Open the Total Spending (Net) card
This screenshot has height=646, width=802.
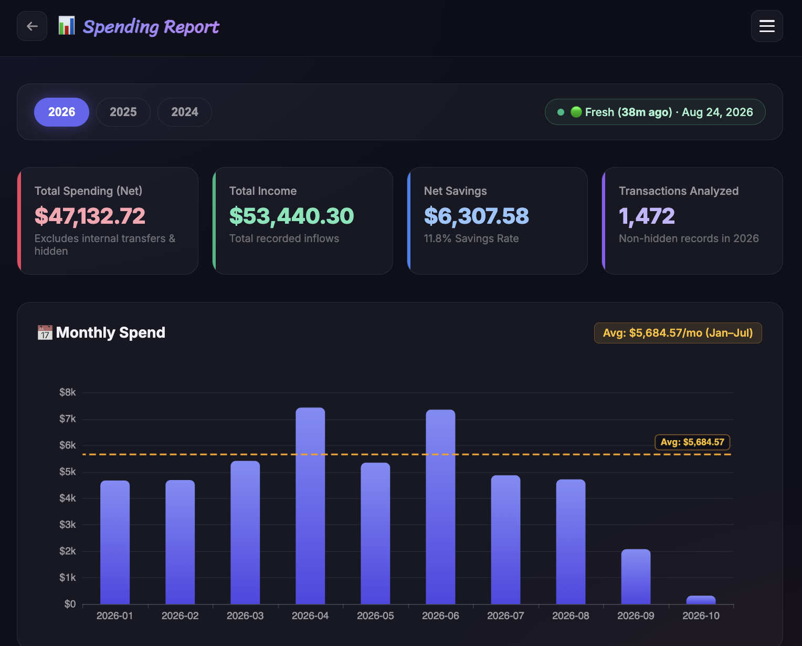coord(108,221)
